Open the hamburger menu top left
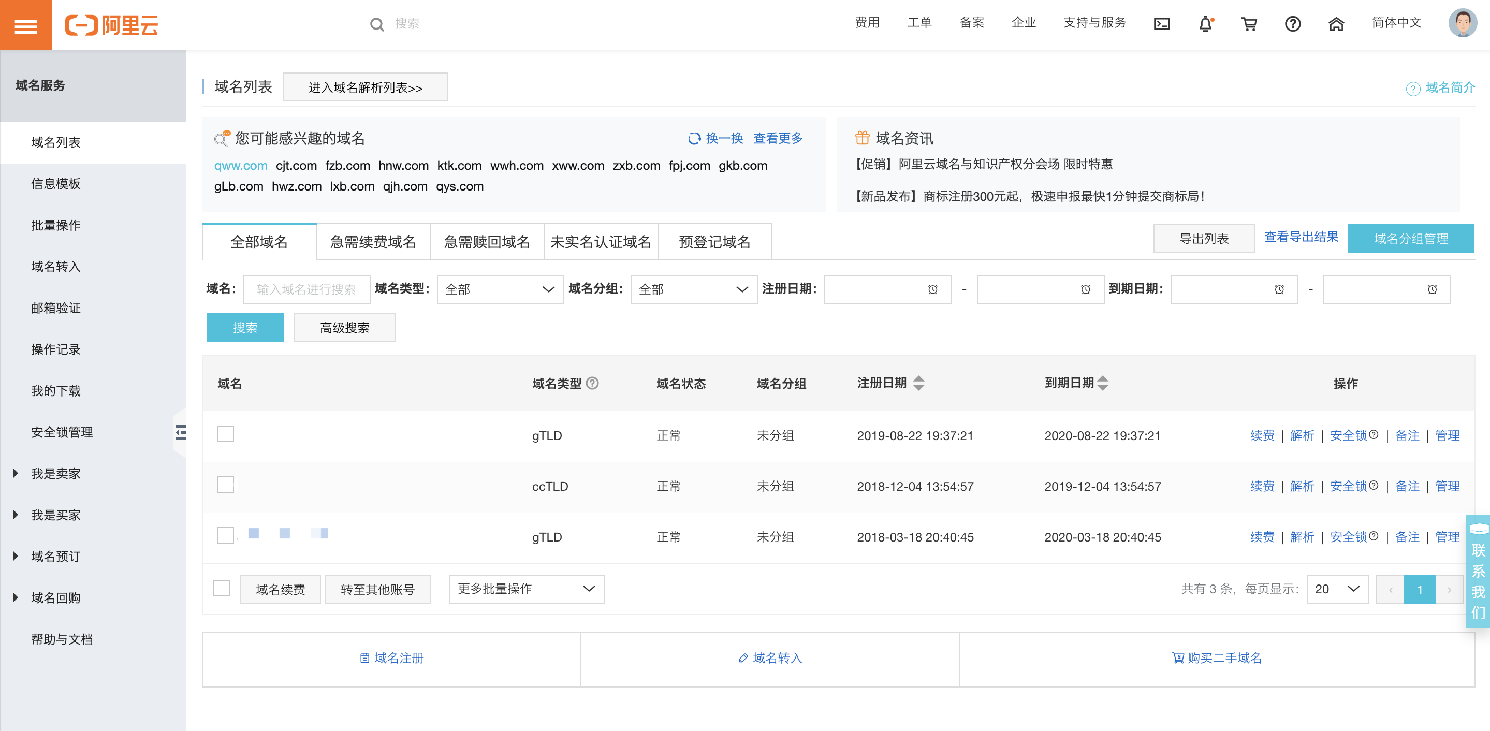The height and width of the screenshot is (731, 1490). point(25,24)
